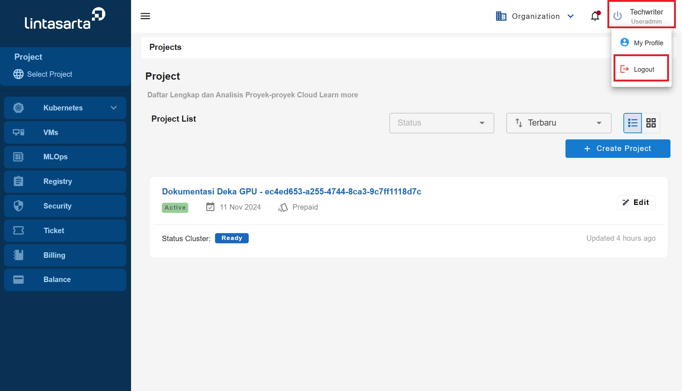Open the notifications bell
The height and width of the screenshot is (391, 682).
pos(595,16)
